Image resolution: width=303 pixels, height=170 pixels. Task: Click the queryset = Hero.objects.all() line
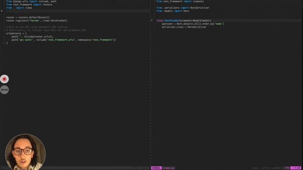tap(193, 24)
